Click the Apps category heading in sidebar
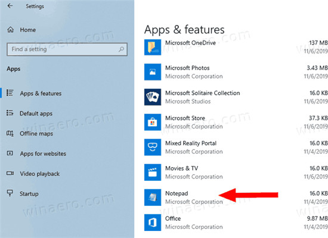Image resolution: width=328 pixels, height=238 pixels. coord(13,69)
